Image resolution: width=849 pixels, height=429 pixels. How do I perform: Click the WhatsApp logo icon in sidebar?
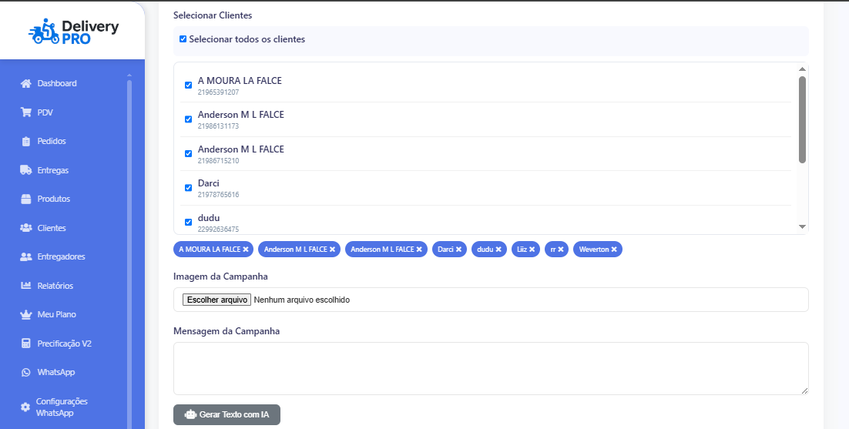(x=25, y=372)
